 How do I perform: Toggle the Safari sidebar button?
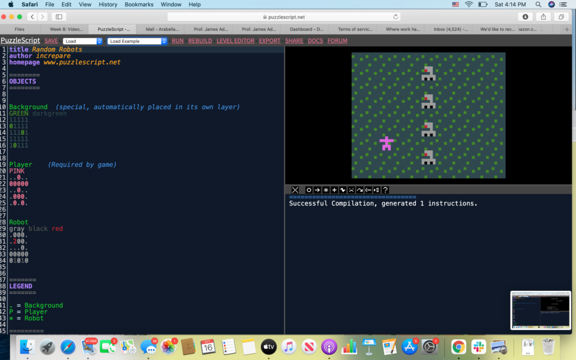coord(59,17)
